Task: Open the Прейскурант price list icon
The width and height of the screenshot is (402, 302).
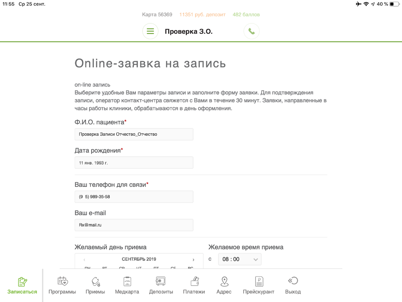Action: [259, 281]
